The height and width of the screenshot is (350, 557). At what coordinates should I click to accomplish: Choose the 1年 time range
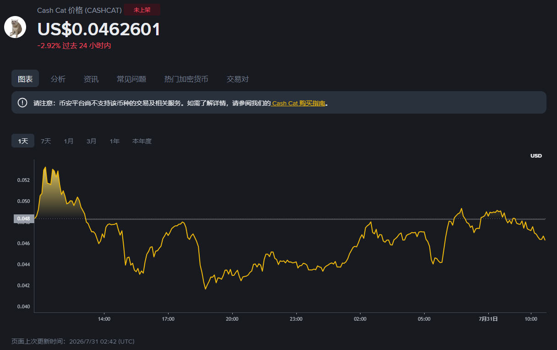point(115,141)
